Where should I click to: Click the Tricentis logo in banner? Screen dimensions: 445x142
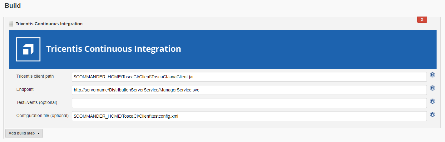click(x=28, y=49)
